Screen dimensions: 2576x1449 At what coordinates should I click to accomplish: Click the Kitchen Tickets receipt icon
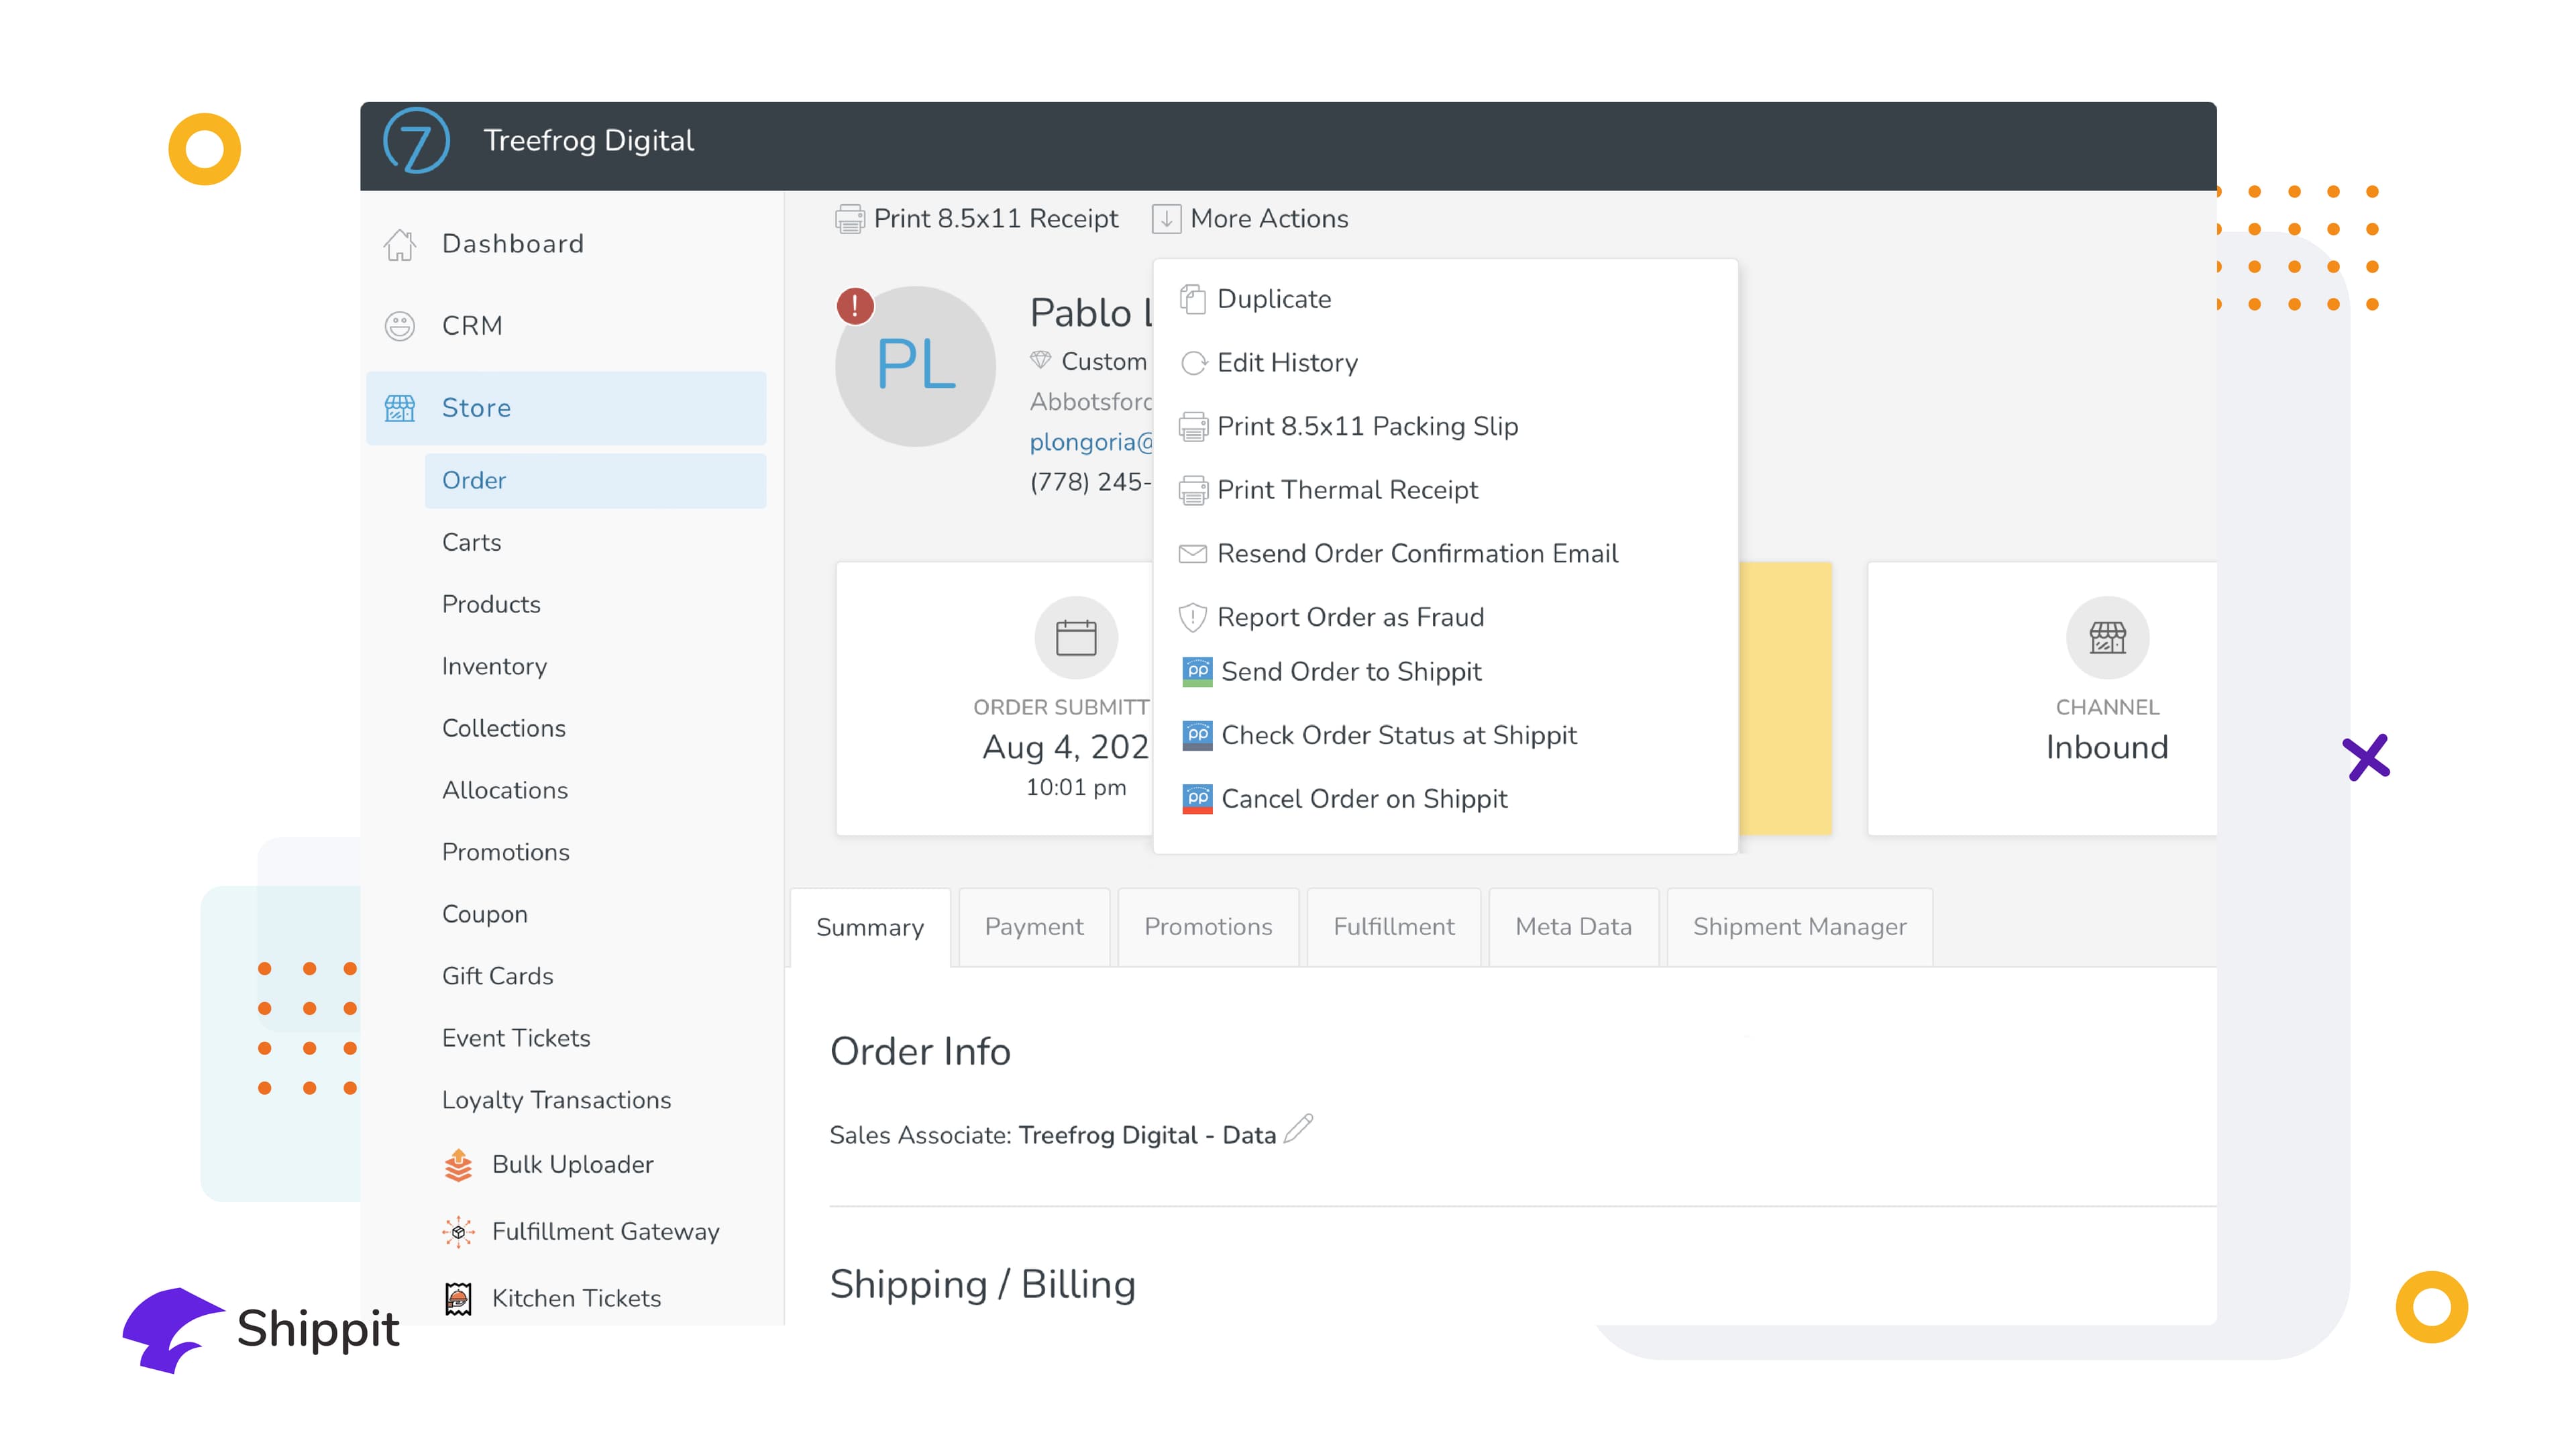(458, 1299)
